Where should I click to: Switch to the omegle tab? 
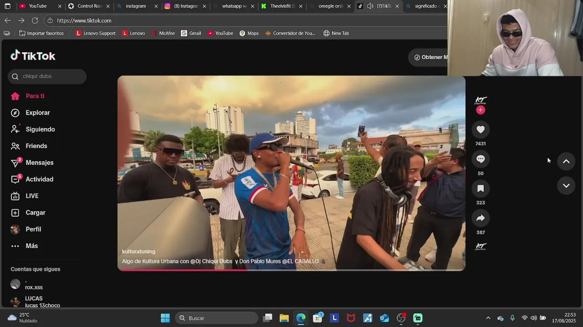330,6
